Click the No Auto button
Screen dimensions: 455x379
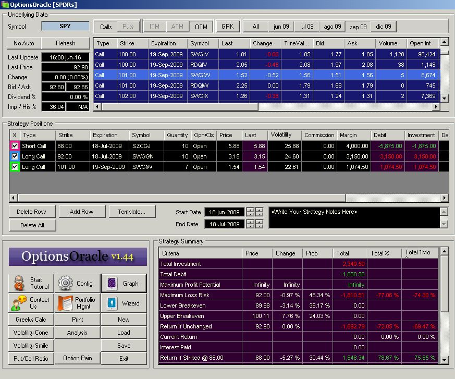pyautogui.click(x=24, y=43)
